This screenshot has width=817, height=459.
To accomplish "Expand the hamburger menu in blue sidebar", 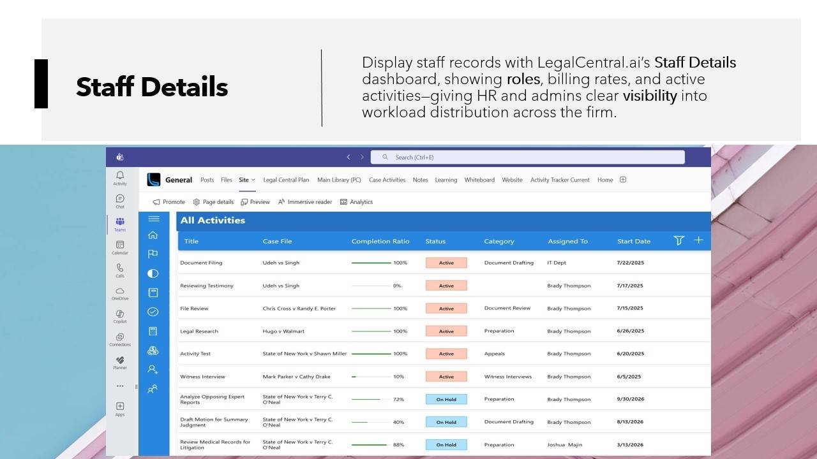I will coord(153,219).
